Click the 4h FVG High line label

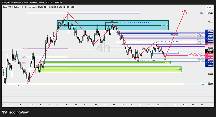click(x=200, y=34)
